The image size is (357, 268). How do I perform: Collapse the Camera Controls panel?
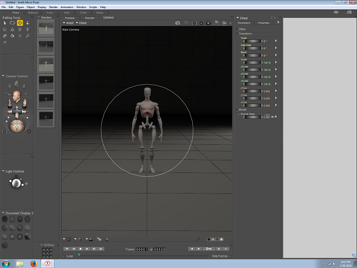3,76
